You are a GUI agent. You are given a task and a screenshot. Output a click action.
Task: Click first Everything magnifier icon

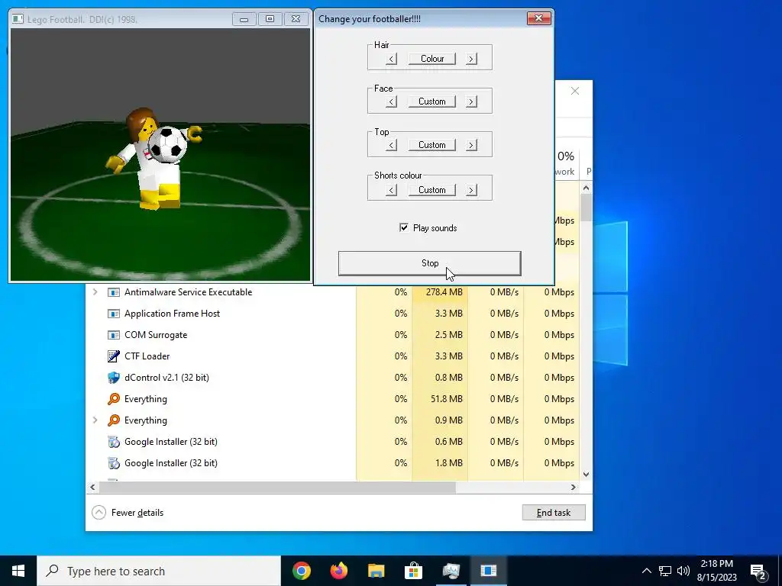114,398
